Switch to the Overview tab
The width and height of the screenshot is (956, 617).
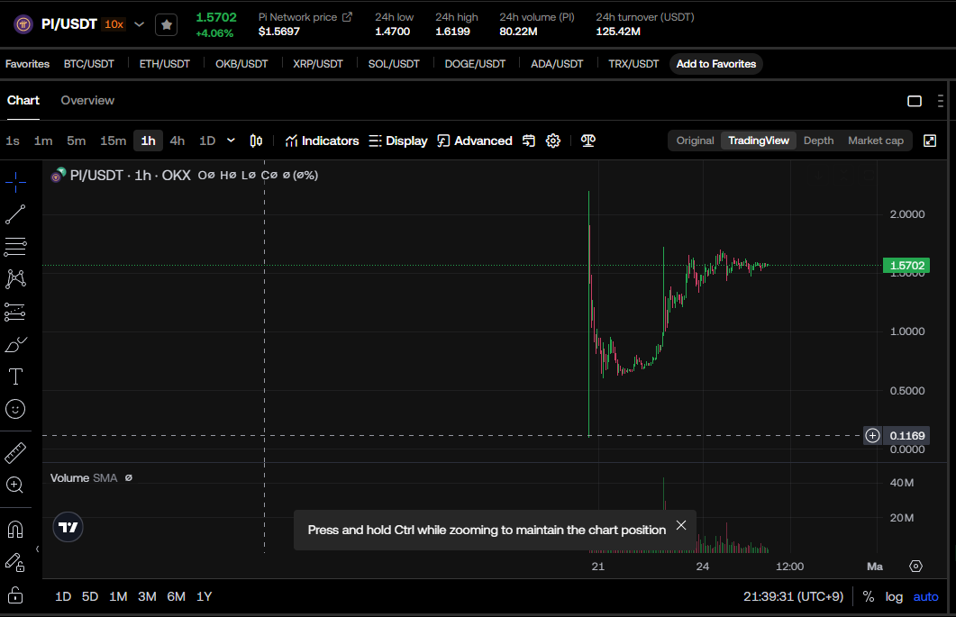point(87,101)
